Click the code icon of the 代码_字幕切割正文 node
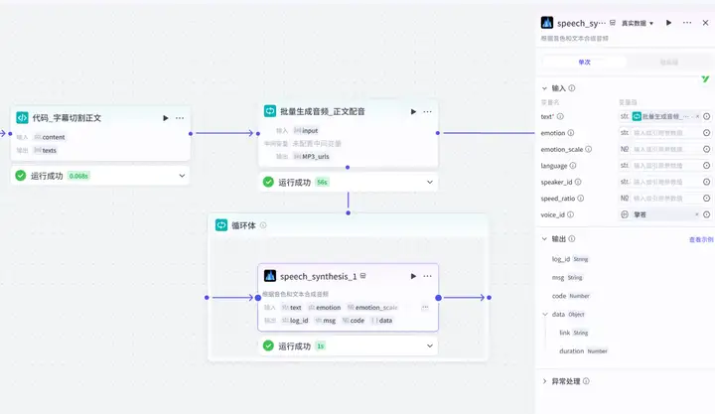The image size is (715, 414). [x=22, y=117]
